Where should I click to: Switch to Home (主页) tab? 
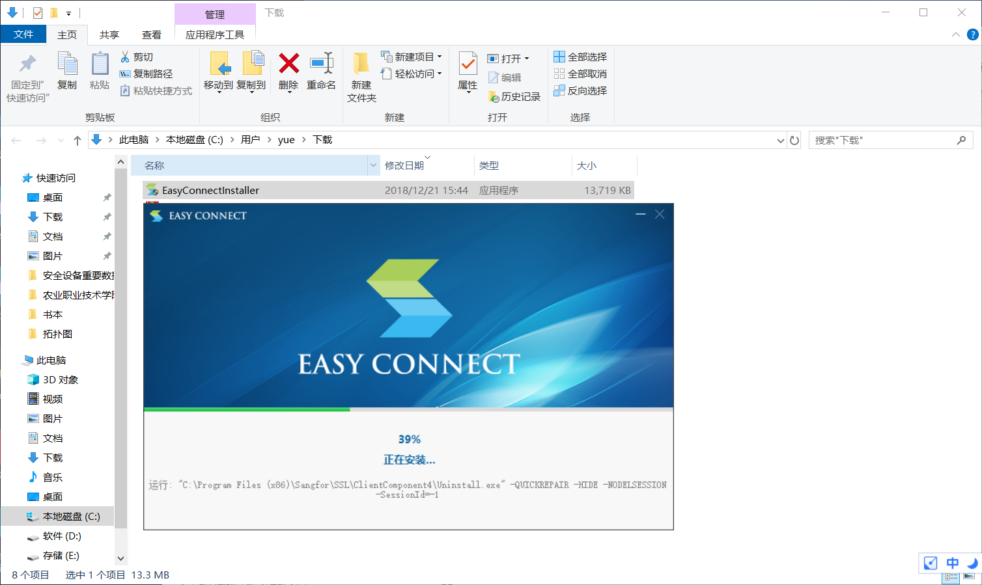(67, 34)
